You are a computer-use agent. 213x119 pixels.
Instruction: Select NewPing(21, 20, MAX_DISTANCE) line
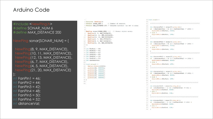(x=43, y=70)
